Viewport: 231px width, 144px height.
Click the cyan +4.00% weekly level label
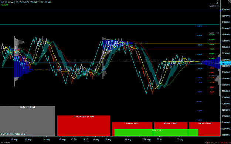(199, 36)
